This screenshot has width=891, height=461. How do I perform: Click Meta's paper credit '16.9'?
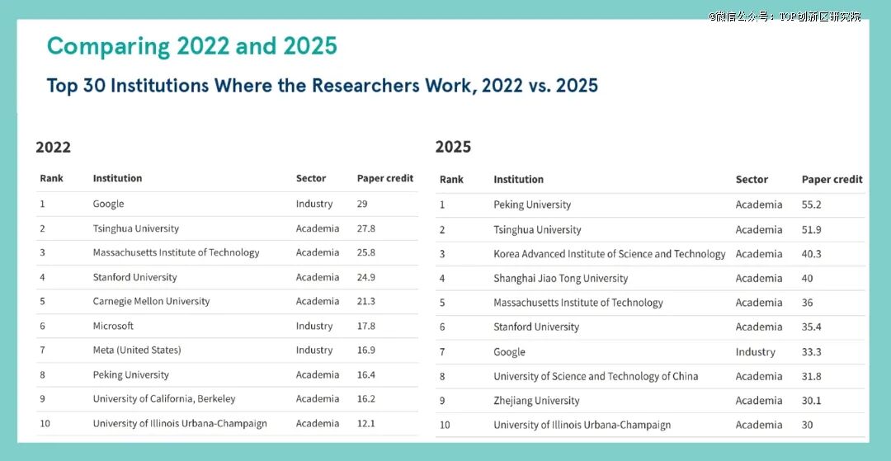click(366, 350)
